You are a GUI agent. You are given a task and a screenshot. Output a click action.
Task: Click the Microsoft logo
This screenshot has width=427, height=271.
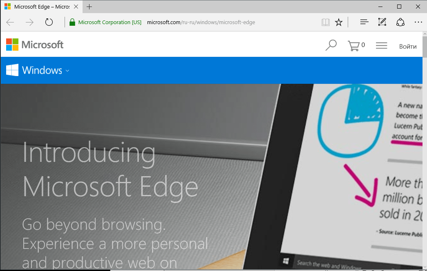(35, 45)
